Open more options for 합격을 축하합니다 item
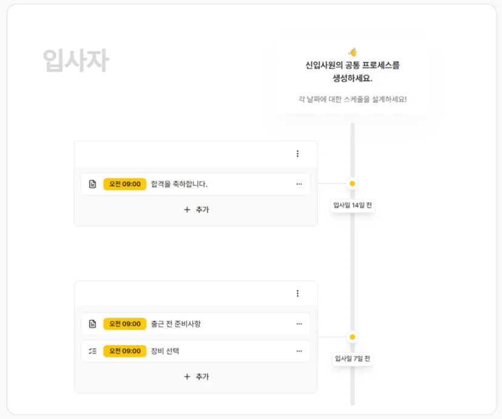Image resolution: width=502 pixels, height=419 pixels. (x=299, y=184)
